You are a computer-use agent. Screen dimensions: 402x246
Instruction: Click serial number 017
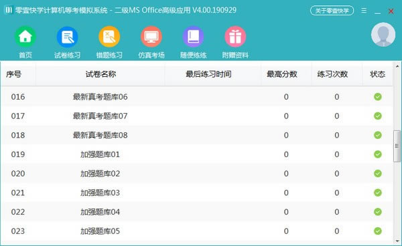pos(18,116)
